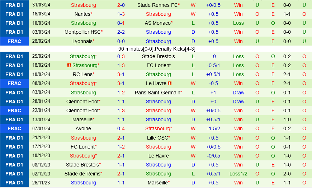The image size is (312, 188).
Task: Open Stade de Reims team link
Action: coord(82,174)
